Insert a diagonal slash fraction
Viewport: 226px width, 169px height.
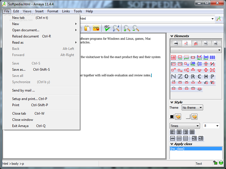(x=212, y=64)
